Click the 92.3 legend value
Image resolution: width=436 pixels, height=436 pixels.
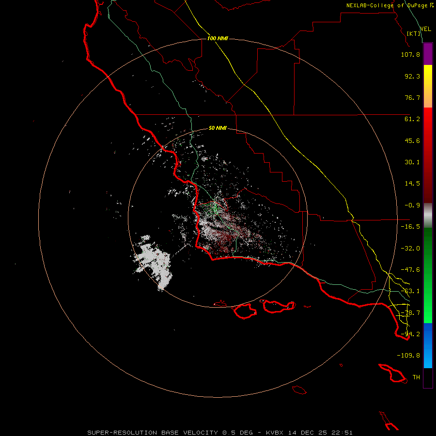[412, 76]
